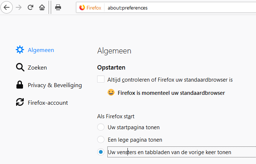Switch to the Firefox-account category

pos(48,102)
